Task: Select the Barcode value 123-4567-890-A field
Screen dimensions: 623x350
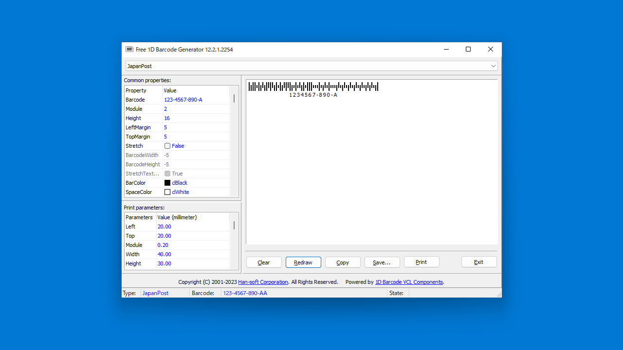Action: click(196, 100)
